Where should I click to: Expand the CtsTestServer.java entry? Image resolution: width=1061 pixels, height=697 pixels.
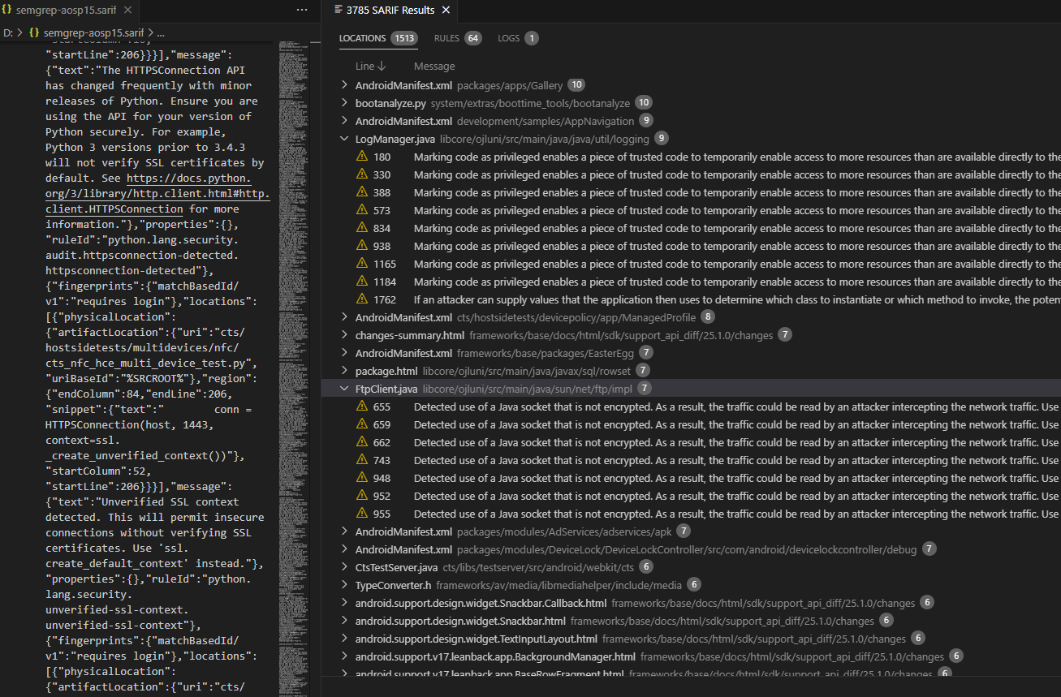[343, 566]
